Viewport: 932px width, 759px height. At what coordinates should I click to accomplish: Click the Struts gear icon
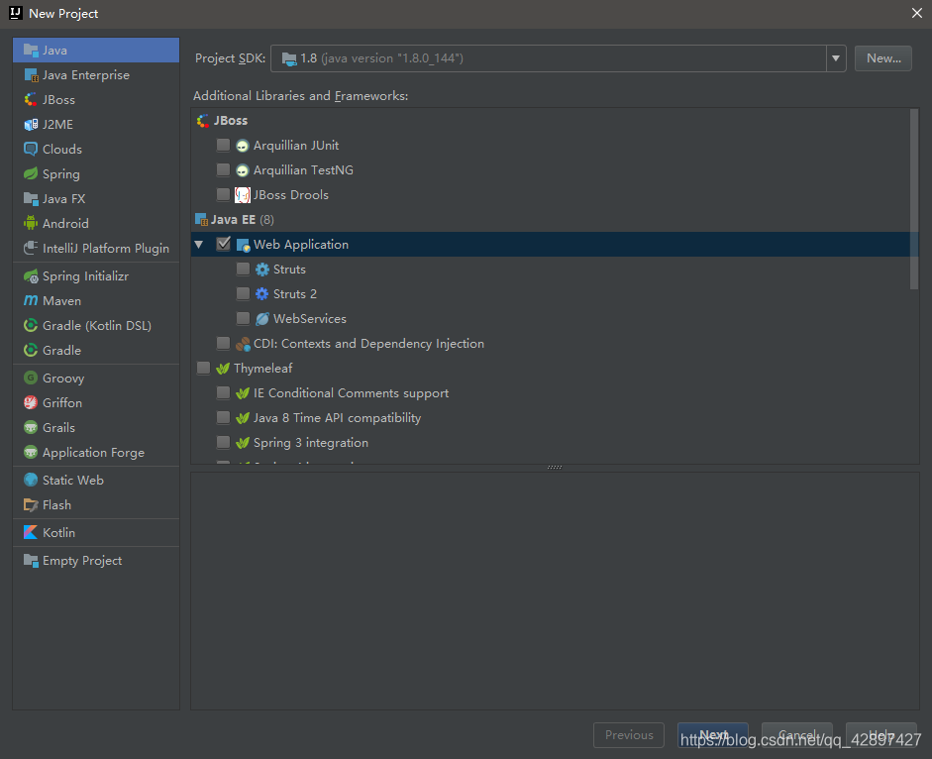pos(262,270)
